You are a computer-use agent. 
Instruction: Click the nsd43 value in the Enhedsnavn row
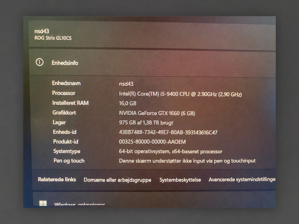126,84
